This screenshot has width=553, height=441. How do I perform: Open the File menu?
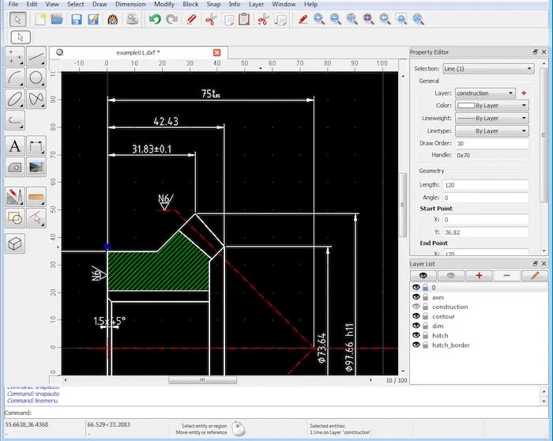(13, 4)
